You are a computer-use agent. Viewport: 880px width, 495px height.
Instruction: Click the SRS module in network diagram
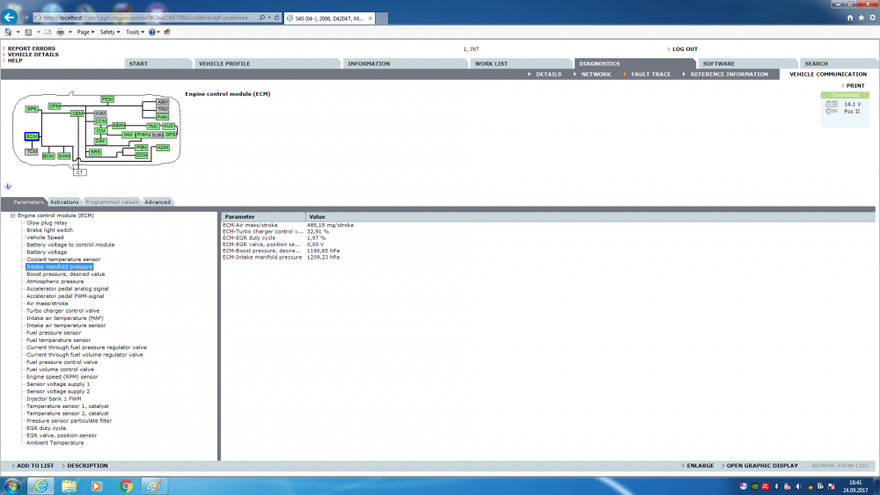coord(95,152)
